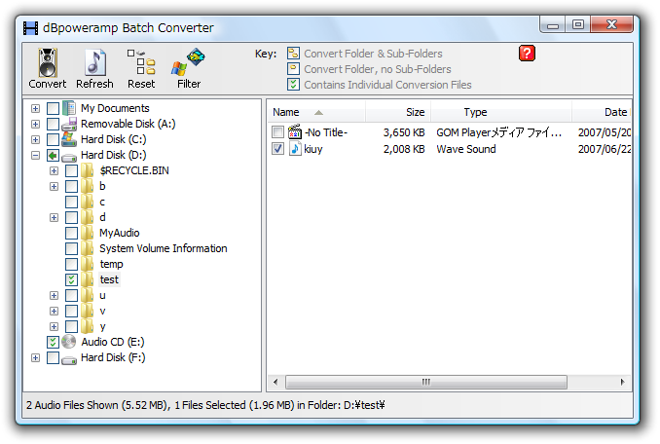Click the 3,650 KB size cell

[x=404, y=132]
